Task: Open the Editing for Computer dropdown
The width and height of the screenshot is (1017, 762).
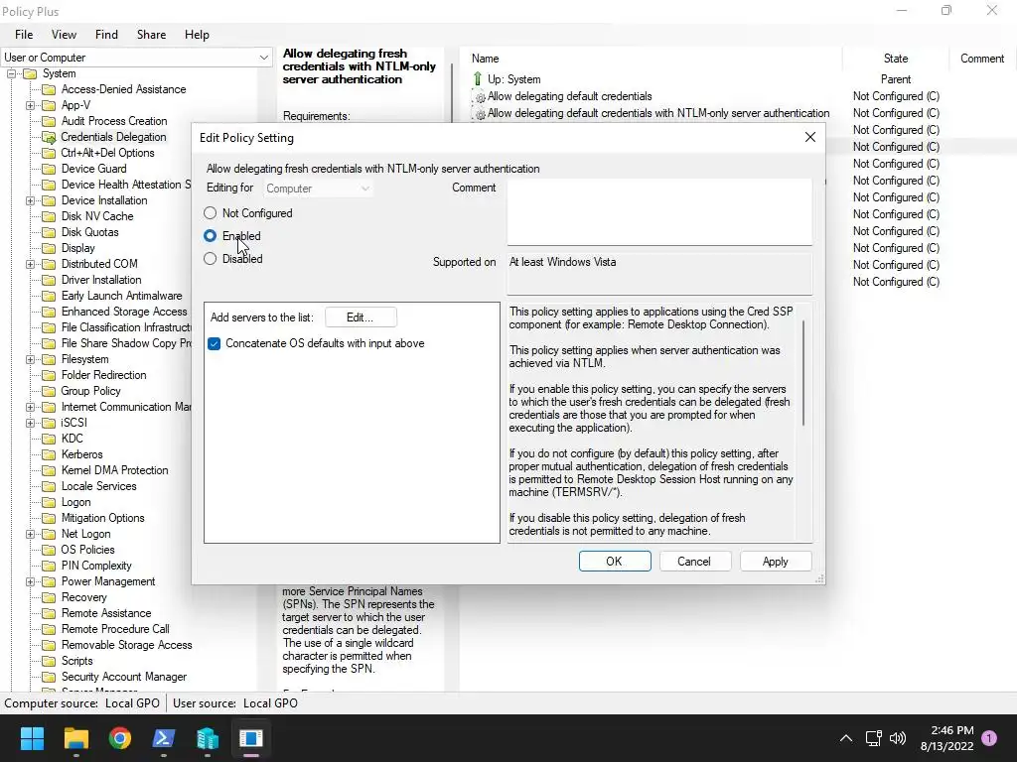Action: (318, 189)
